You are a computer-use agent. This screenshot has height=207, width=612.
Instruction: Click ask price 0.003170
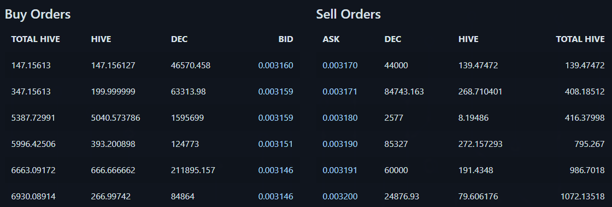(340, 66)
